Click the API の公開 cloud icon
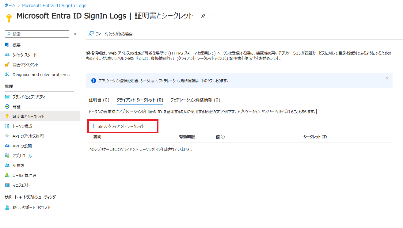Screen dimensions: 403x228 7,146
